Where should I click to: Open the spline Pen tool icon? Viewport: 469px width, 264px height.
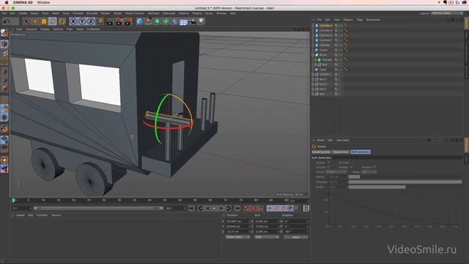pos(148,21)
